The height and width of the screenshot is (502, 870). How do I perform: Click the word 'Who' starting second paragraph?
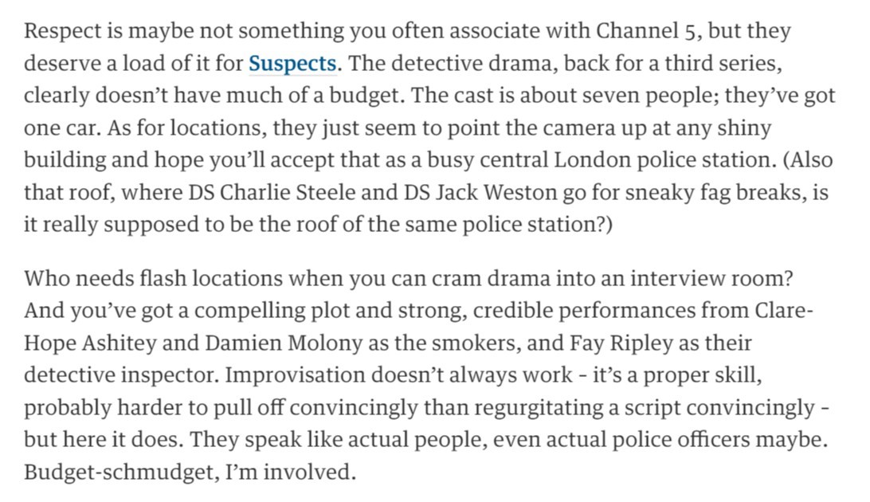(46, 278)
